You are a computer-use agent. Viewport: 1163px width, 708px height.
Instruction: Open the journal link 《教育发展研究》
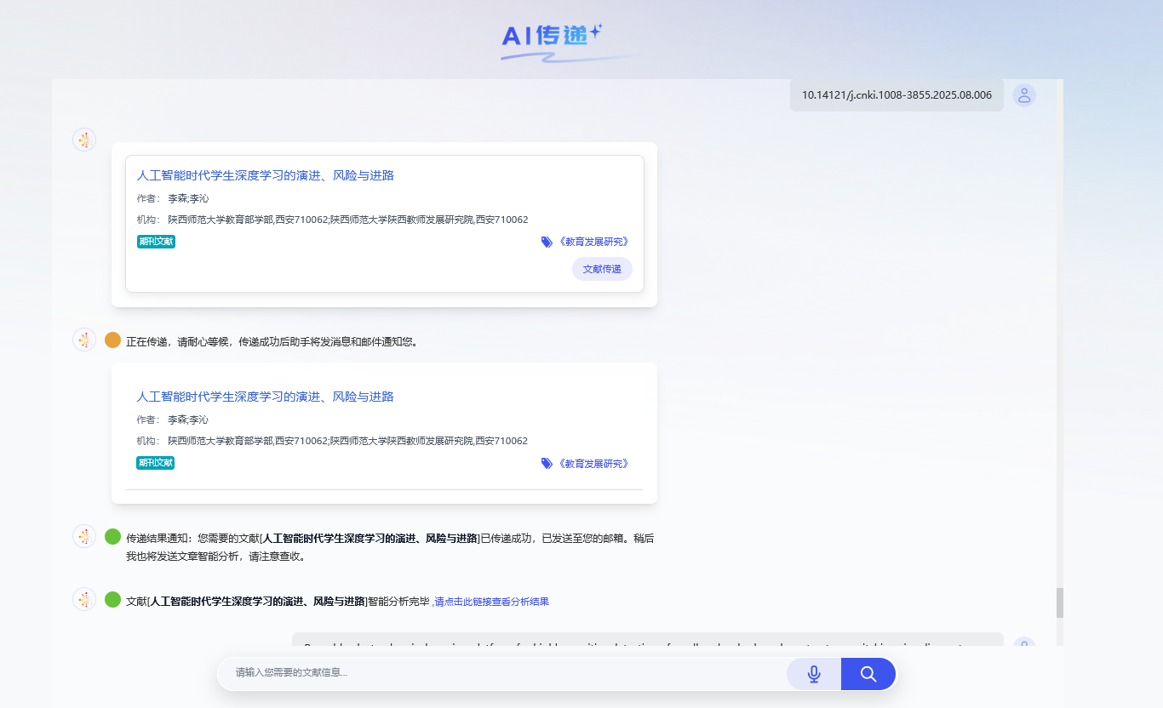(593, 241)
